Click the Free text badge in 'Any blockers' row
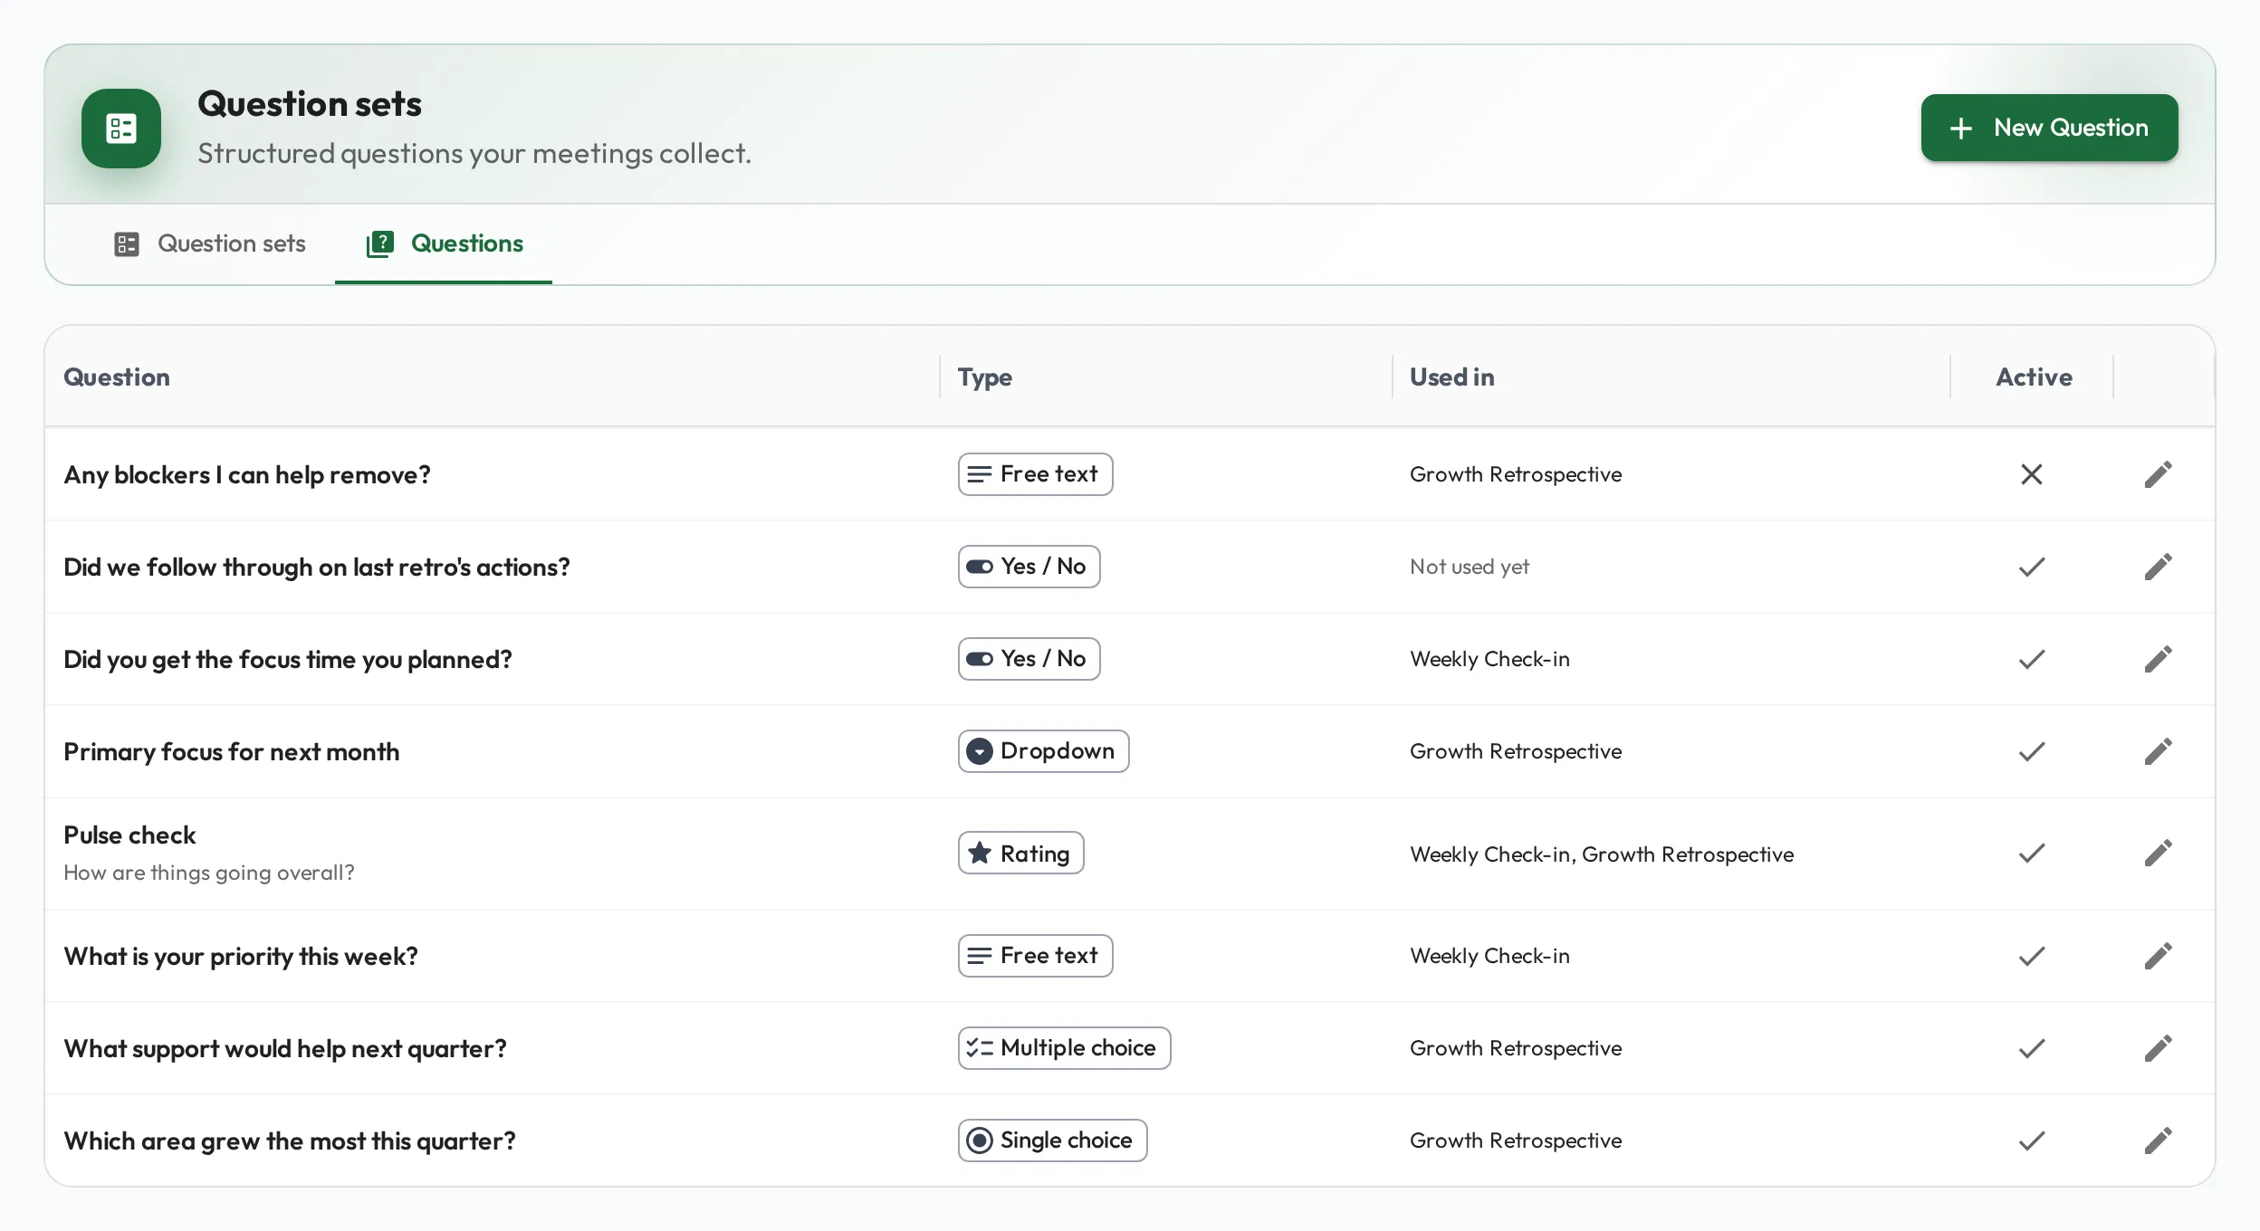Image resolution: width=2260 pixels, height=1231 pixels. (x=1035, y=474)
